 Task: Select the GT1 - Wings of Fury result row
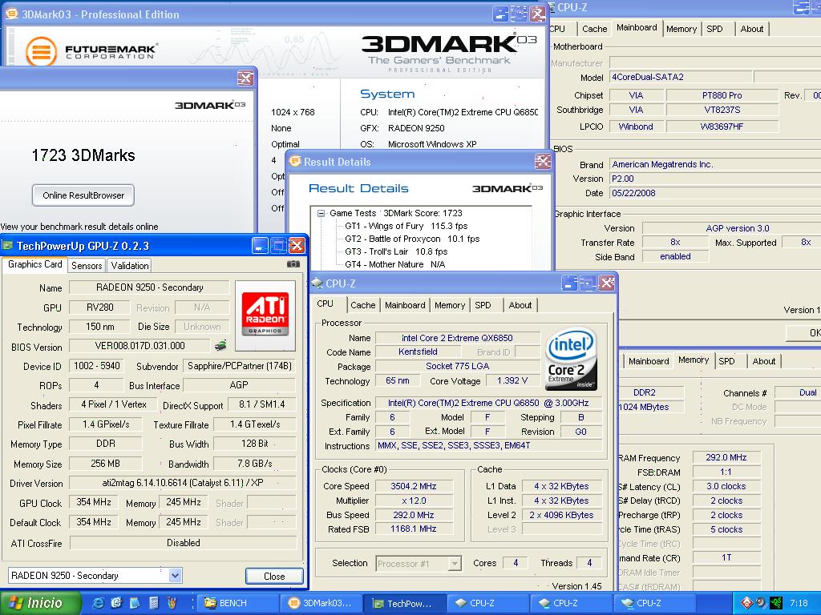[x=406, y=226]
